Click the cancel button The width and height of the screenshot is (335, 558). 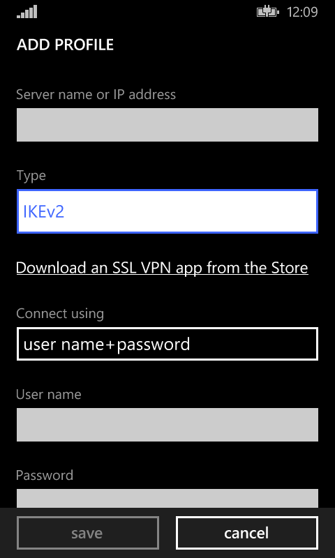tap(246, 533)
